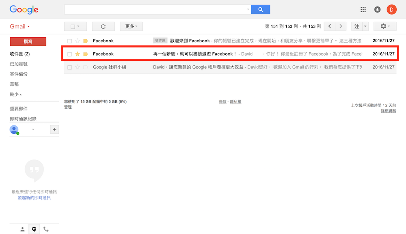Image resolution: width=406 pixels, height=234 pixels.
Task: Click the blue search magnifier button
Action: click(261, 10)
